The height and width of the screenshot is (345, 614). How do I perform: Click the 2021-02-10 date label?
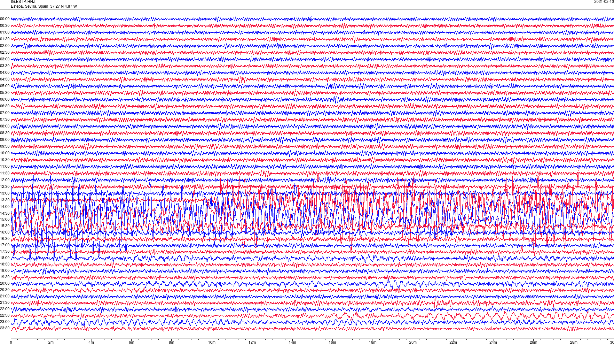[x=604, y=2]
